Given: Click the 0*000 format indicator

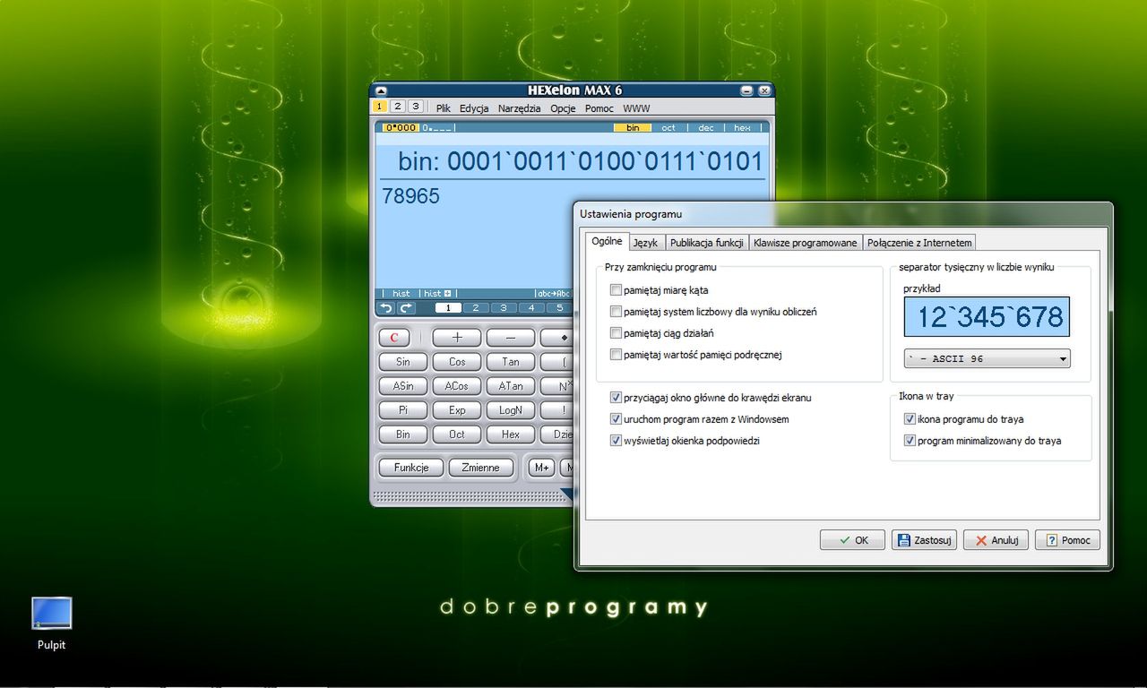Looking at the screenshot, I should point(401,128).
